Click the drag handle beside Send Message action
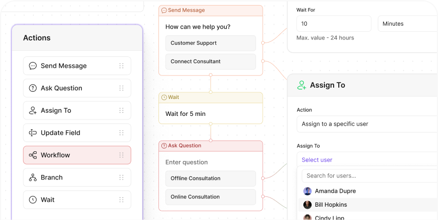 121,66
